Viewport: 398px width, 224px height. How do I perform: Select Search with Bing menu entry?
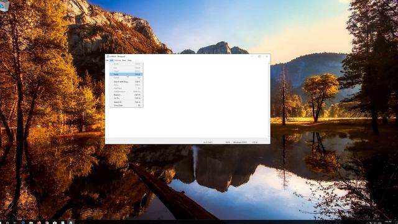click(x=126, y=82)
